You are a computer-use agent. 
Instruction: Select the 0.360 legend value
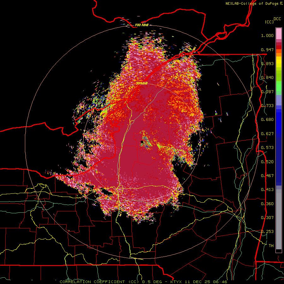(x=267, y=204)
